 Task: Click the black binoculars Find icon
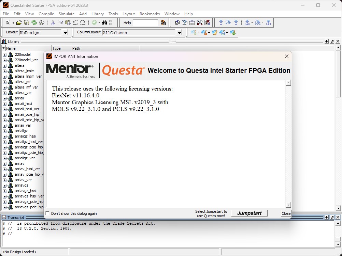tap(105, 22)
